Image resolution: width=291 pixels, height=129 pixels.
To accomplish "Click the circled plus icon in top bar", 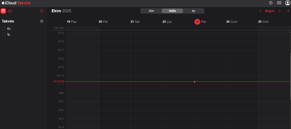I will [271, 3].
